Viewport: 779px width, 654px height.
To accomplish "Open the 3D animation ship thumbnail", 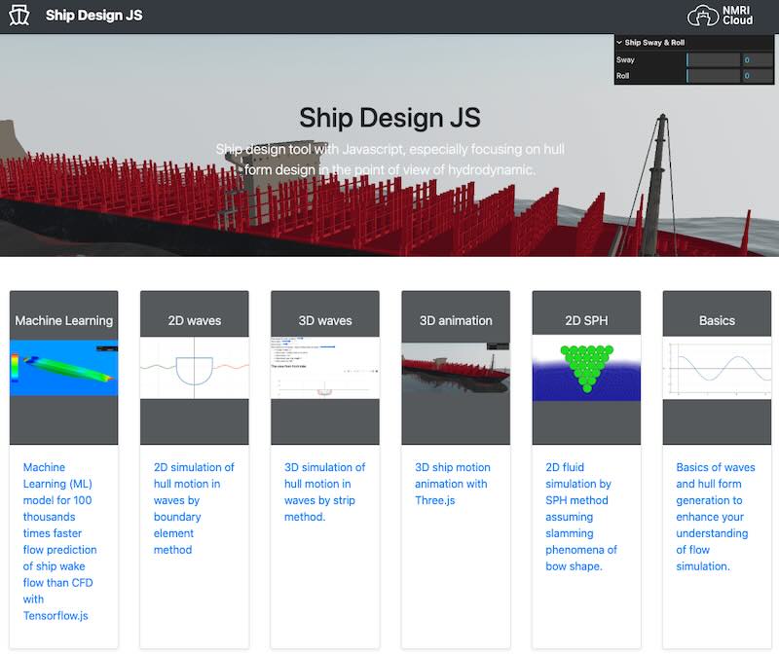I will tap(455, 368).
